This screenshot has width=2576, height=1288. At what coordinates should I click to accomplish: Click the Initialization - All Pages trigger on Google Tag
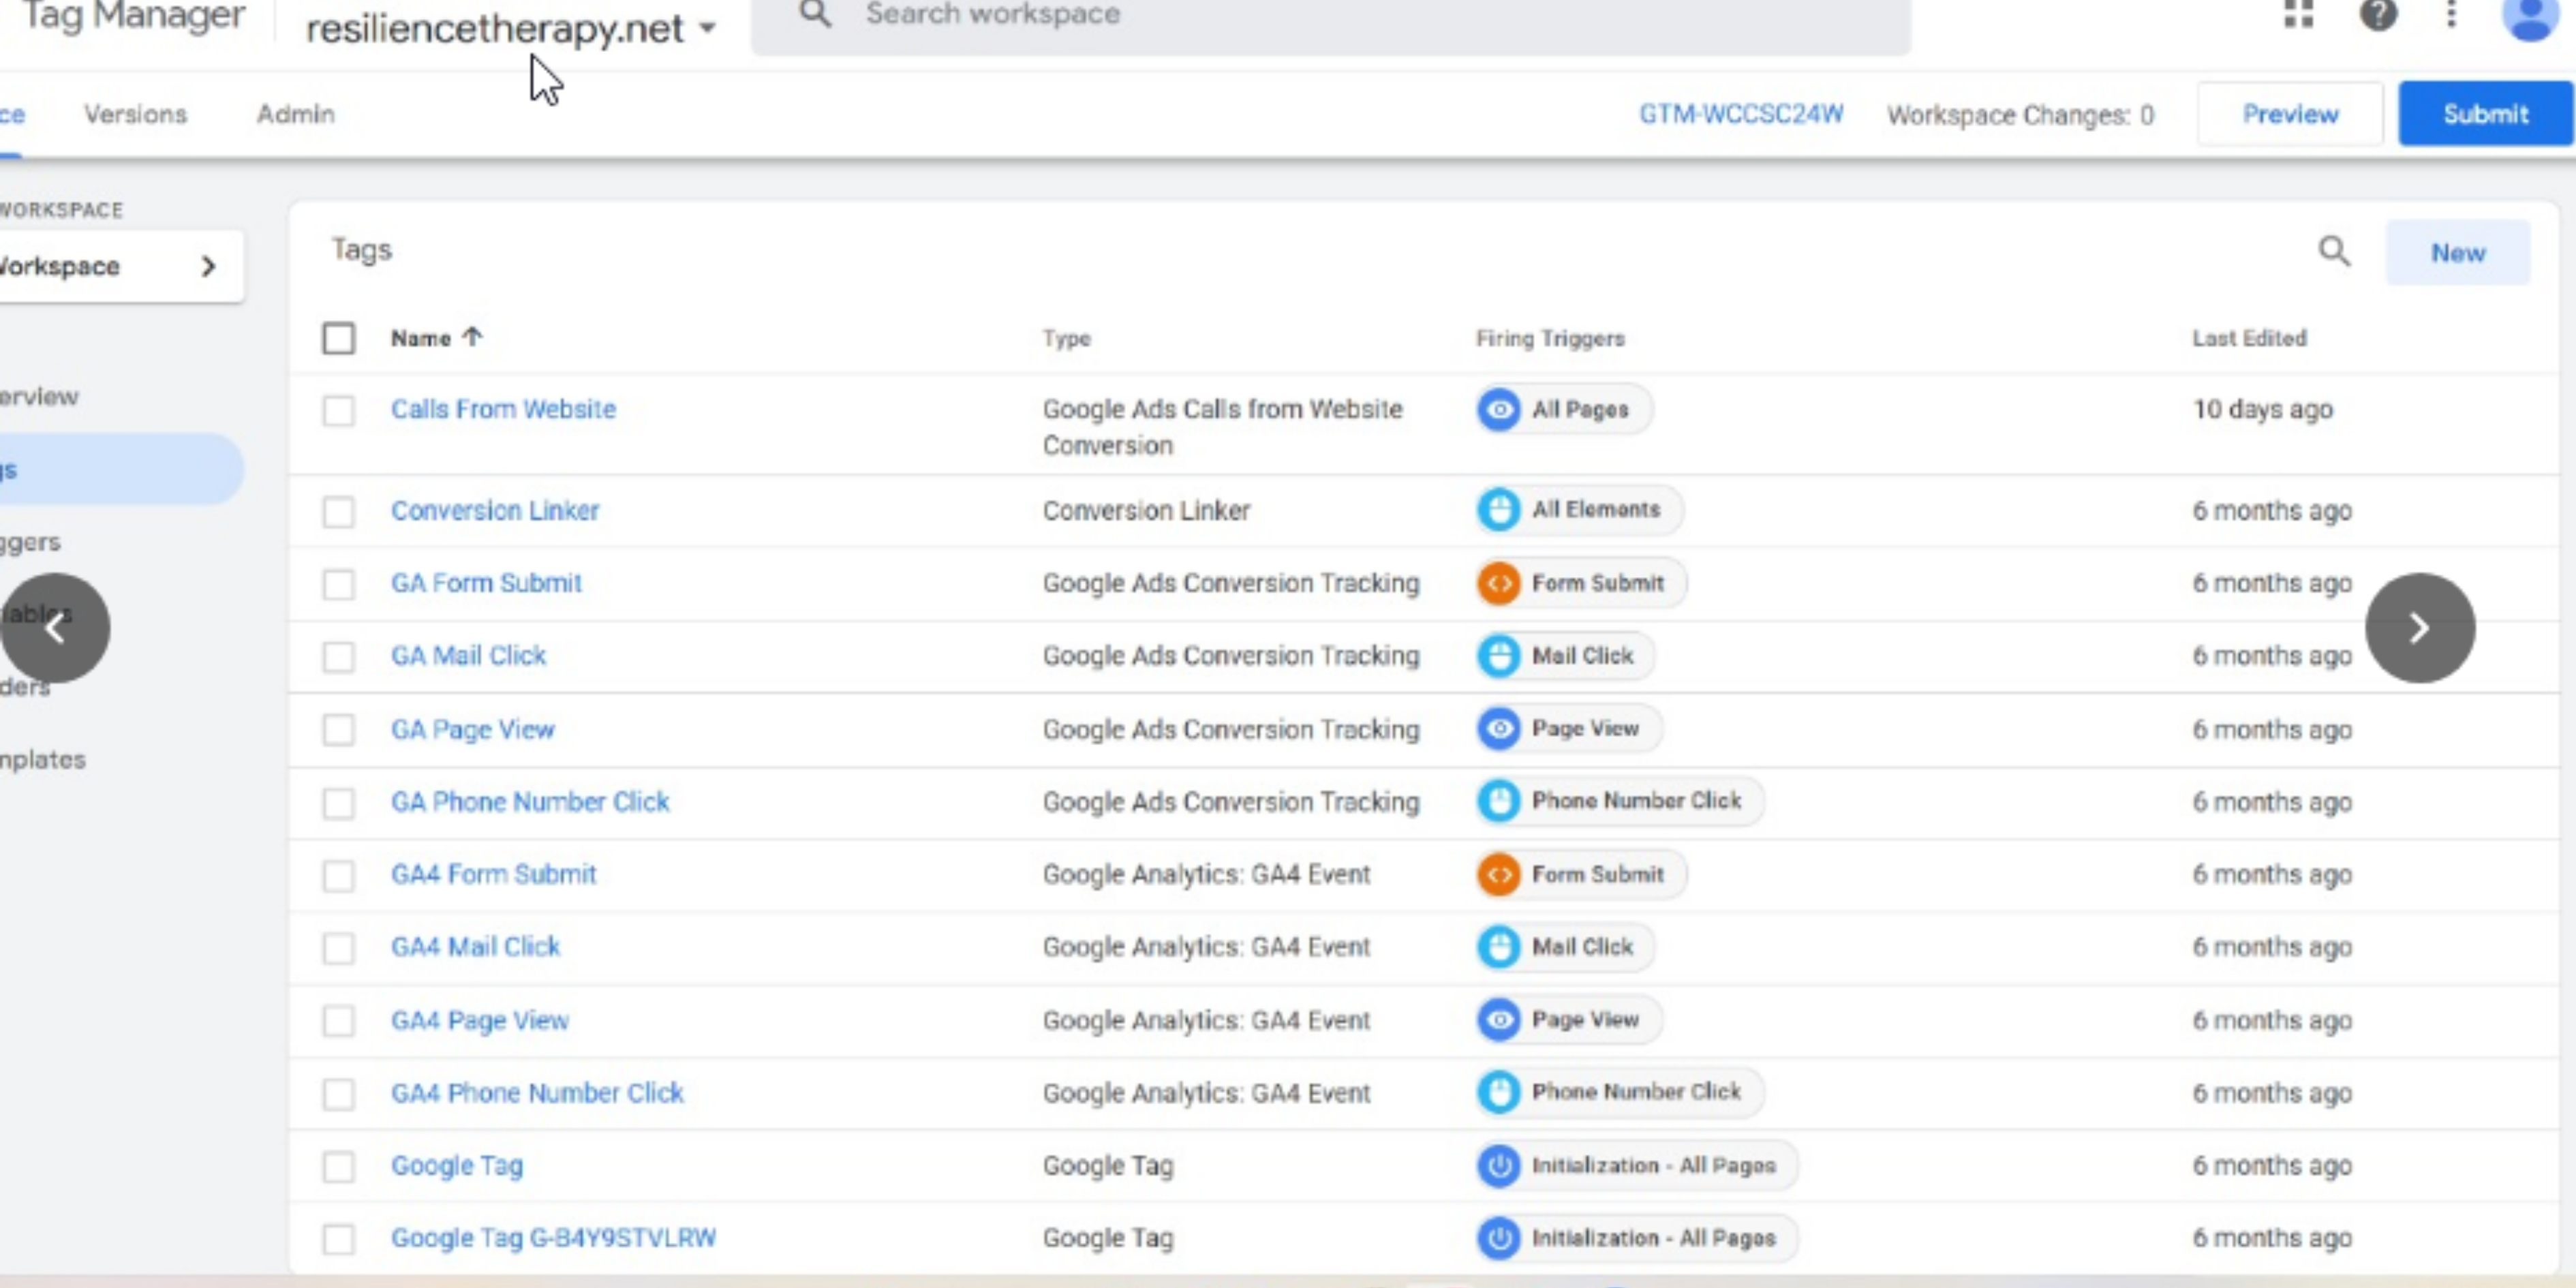pos(1634,1165)
